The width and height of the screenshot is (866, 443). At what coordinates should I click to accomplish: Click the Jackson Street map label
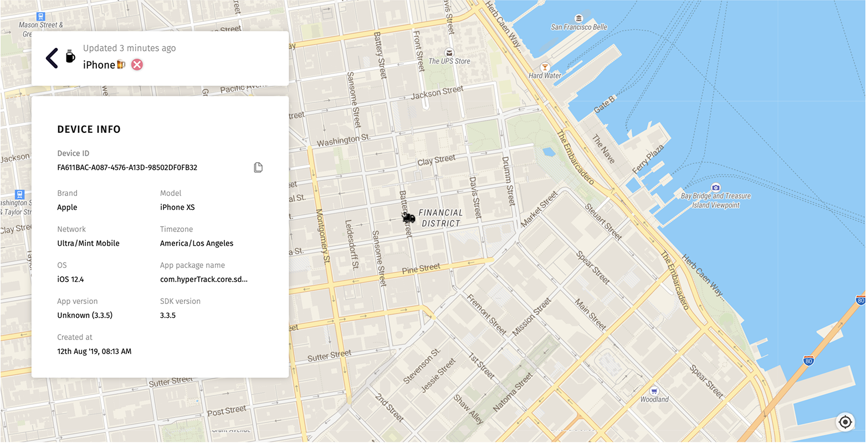(x=437, y=92)
